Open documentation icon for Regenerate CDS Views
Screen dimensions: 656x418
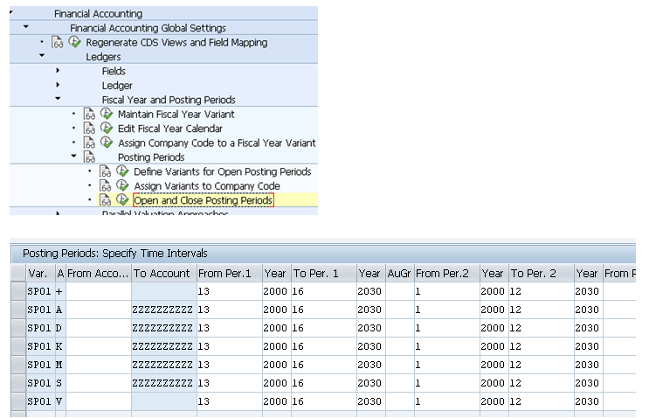(58, 42)
